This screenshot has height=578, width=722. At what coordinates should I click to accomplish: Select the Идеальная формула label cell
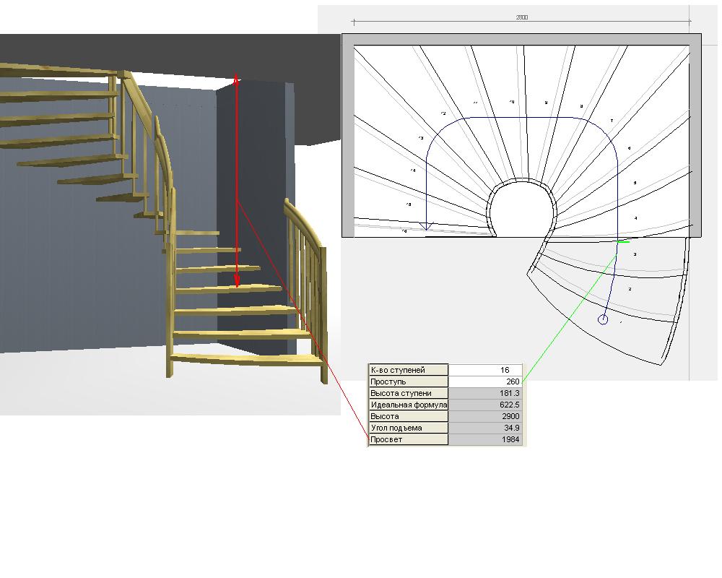(408, 405)
